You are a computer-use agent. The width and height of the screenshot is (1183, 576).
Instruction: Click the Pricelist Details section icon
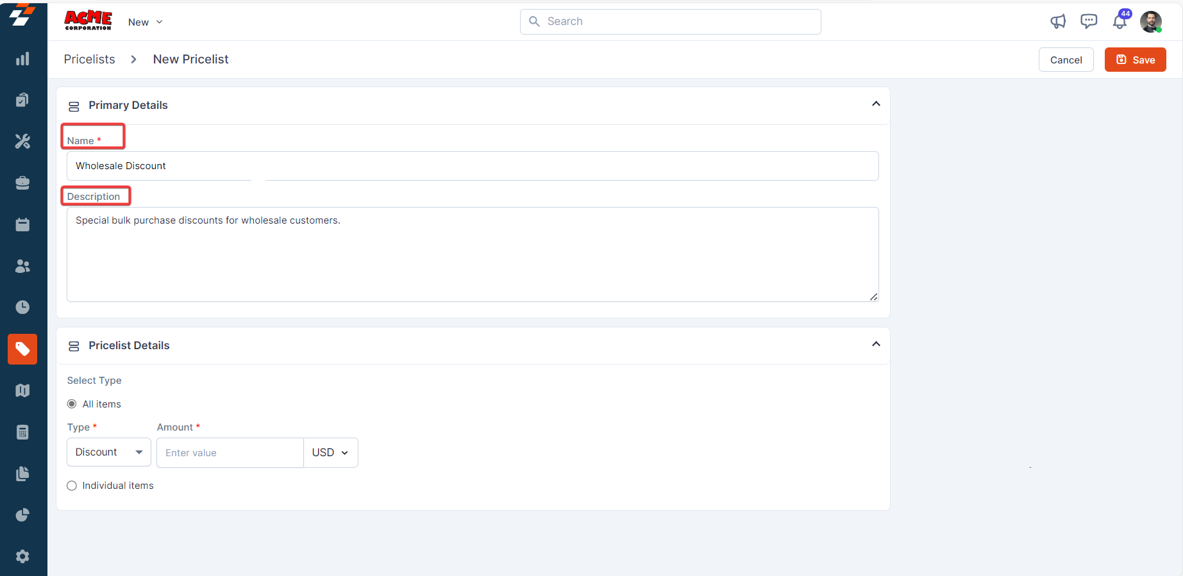74,346
